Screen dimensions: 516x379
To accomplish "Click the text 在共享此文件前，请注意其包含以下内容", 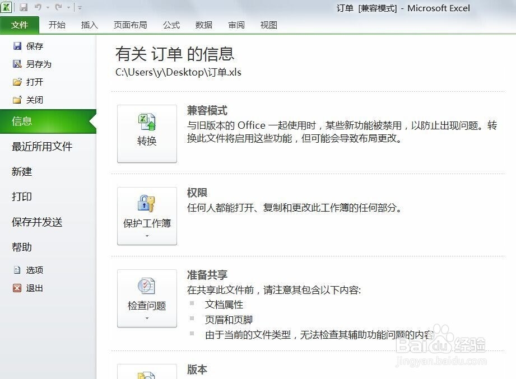I will (x=274, y=290).
